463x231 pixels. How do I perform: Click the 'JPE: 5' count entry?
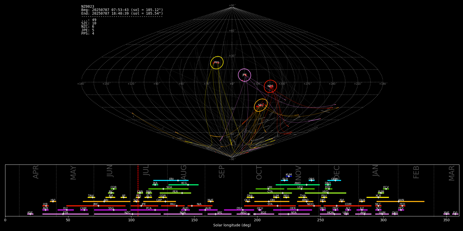pos(88,30)
